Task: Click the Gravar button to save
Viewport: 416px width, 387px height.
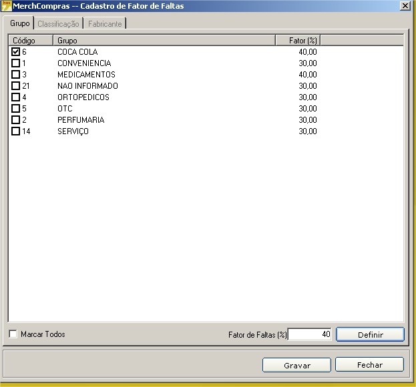Action: 296,366
